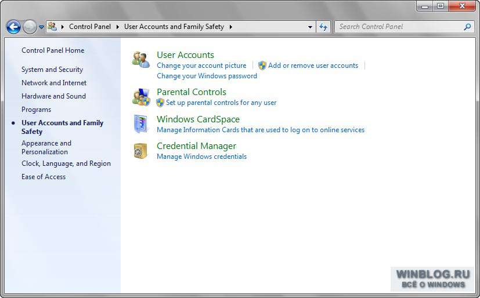Image resolution: width=480 pixels, height=298 pixels.
Task: Select User Accounts and Family Safety in sidebar
Action: 62,127
